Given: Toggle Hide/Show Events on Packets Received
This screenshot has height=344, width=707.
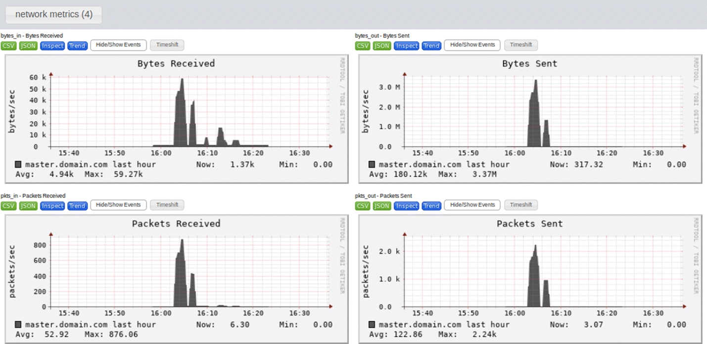Looking at the screenshot, I should 118,205.
